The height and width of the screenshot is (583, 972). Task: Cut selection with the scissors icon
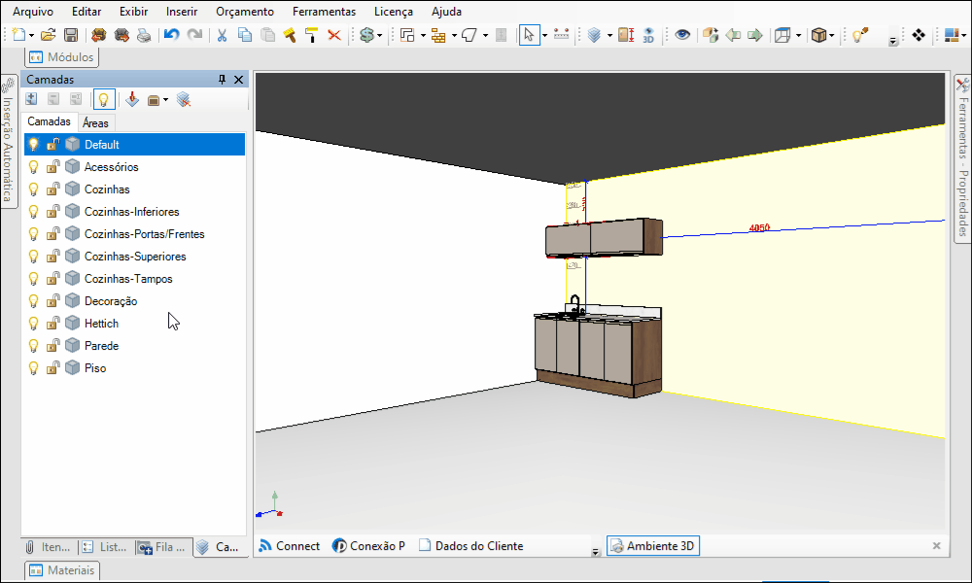pos(222,35)
